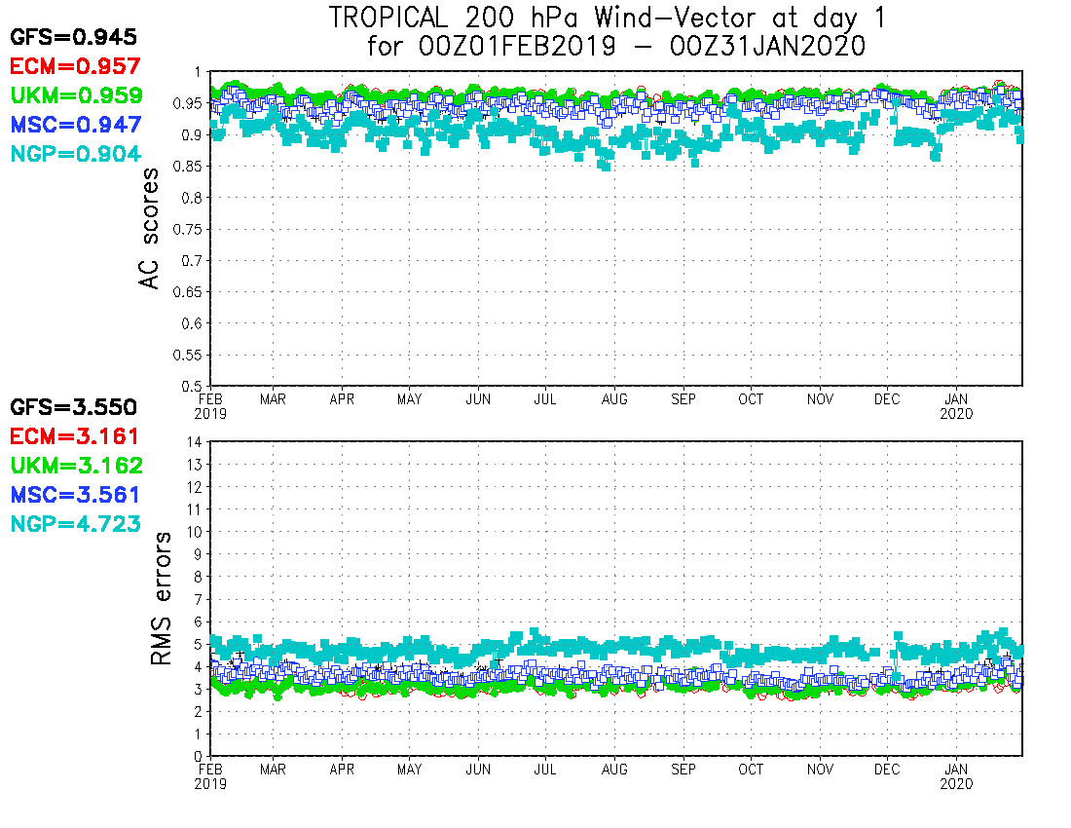Click SEP label under AC scores chart
The width and height of the screenshot is (1071, 828).
click(x=683, y=399)
